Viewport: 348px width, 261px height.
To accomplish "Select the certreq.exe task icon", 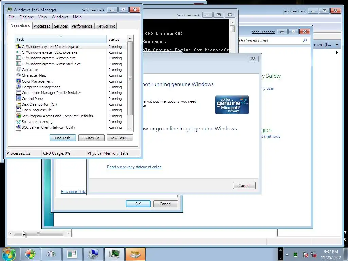I will (19, 46).
